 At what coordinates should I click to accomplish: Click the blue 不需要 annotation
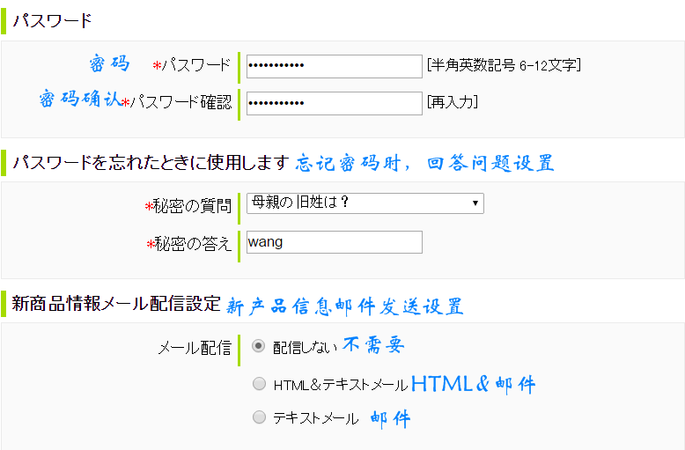pyautogui.click(x=373, y=345)
